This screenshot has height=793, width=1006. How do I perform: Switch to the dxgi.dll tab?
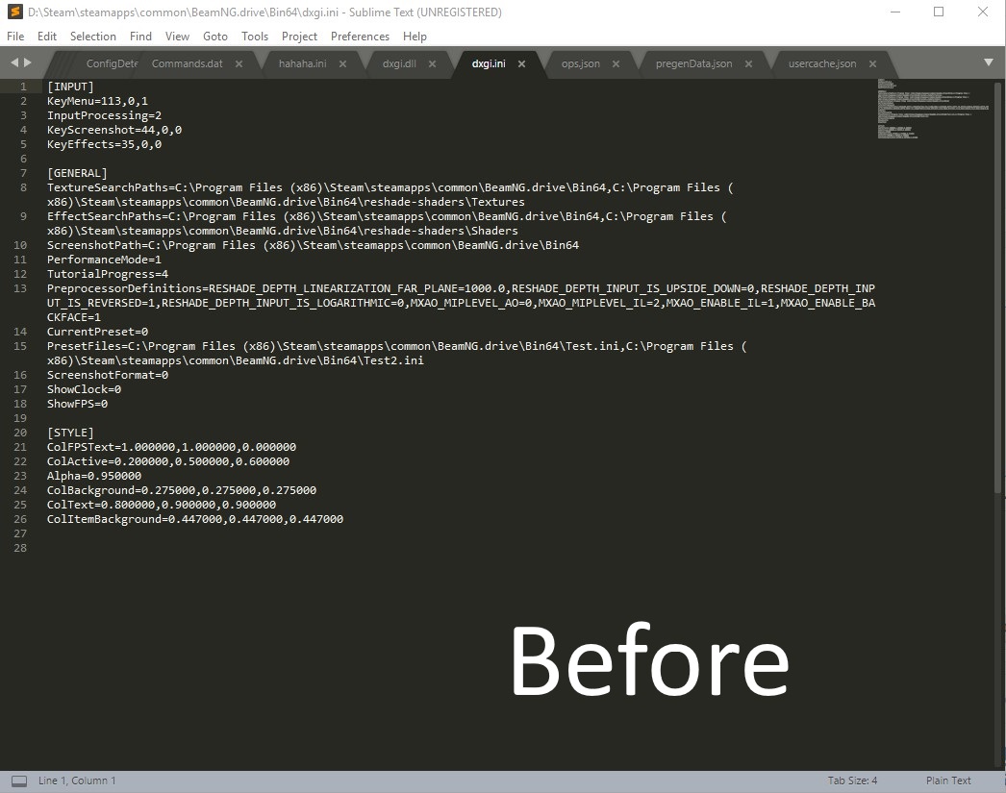[x=399, y=63]
